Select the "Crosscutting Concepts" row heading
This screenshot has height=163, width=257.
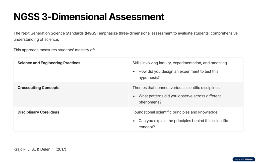(x=38, y=88)
